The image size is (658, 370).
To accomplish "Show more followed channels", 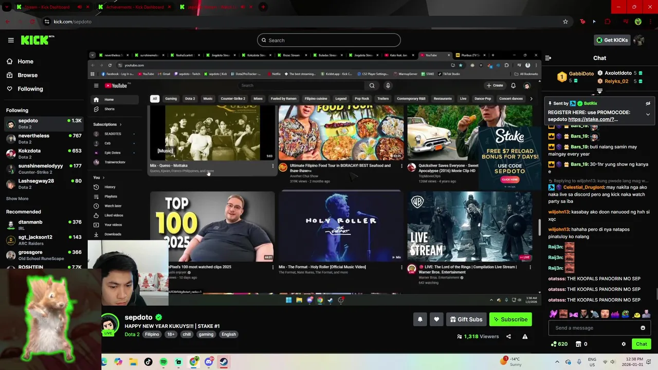I will pos(17,198).
